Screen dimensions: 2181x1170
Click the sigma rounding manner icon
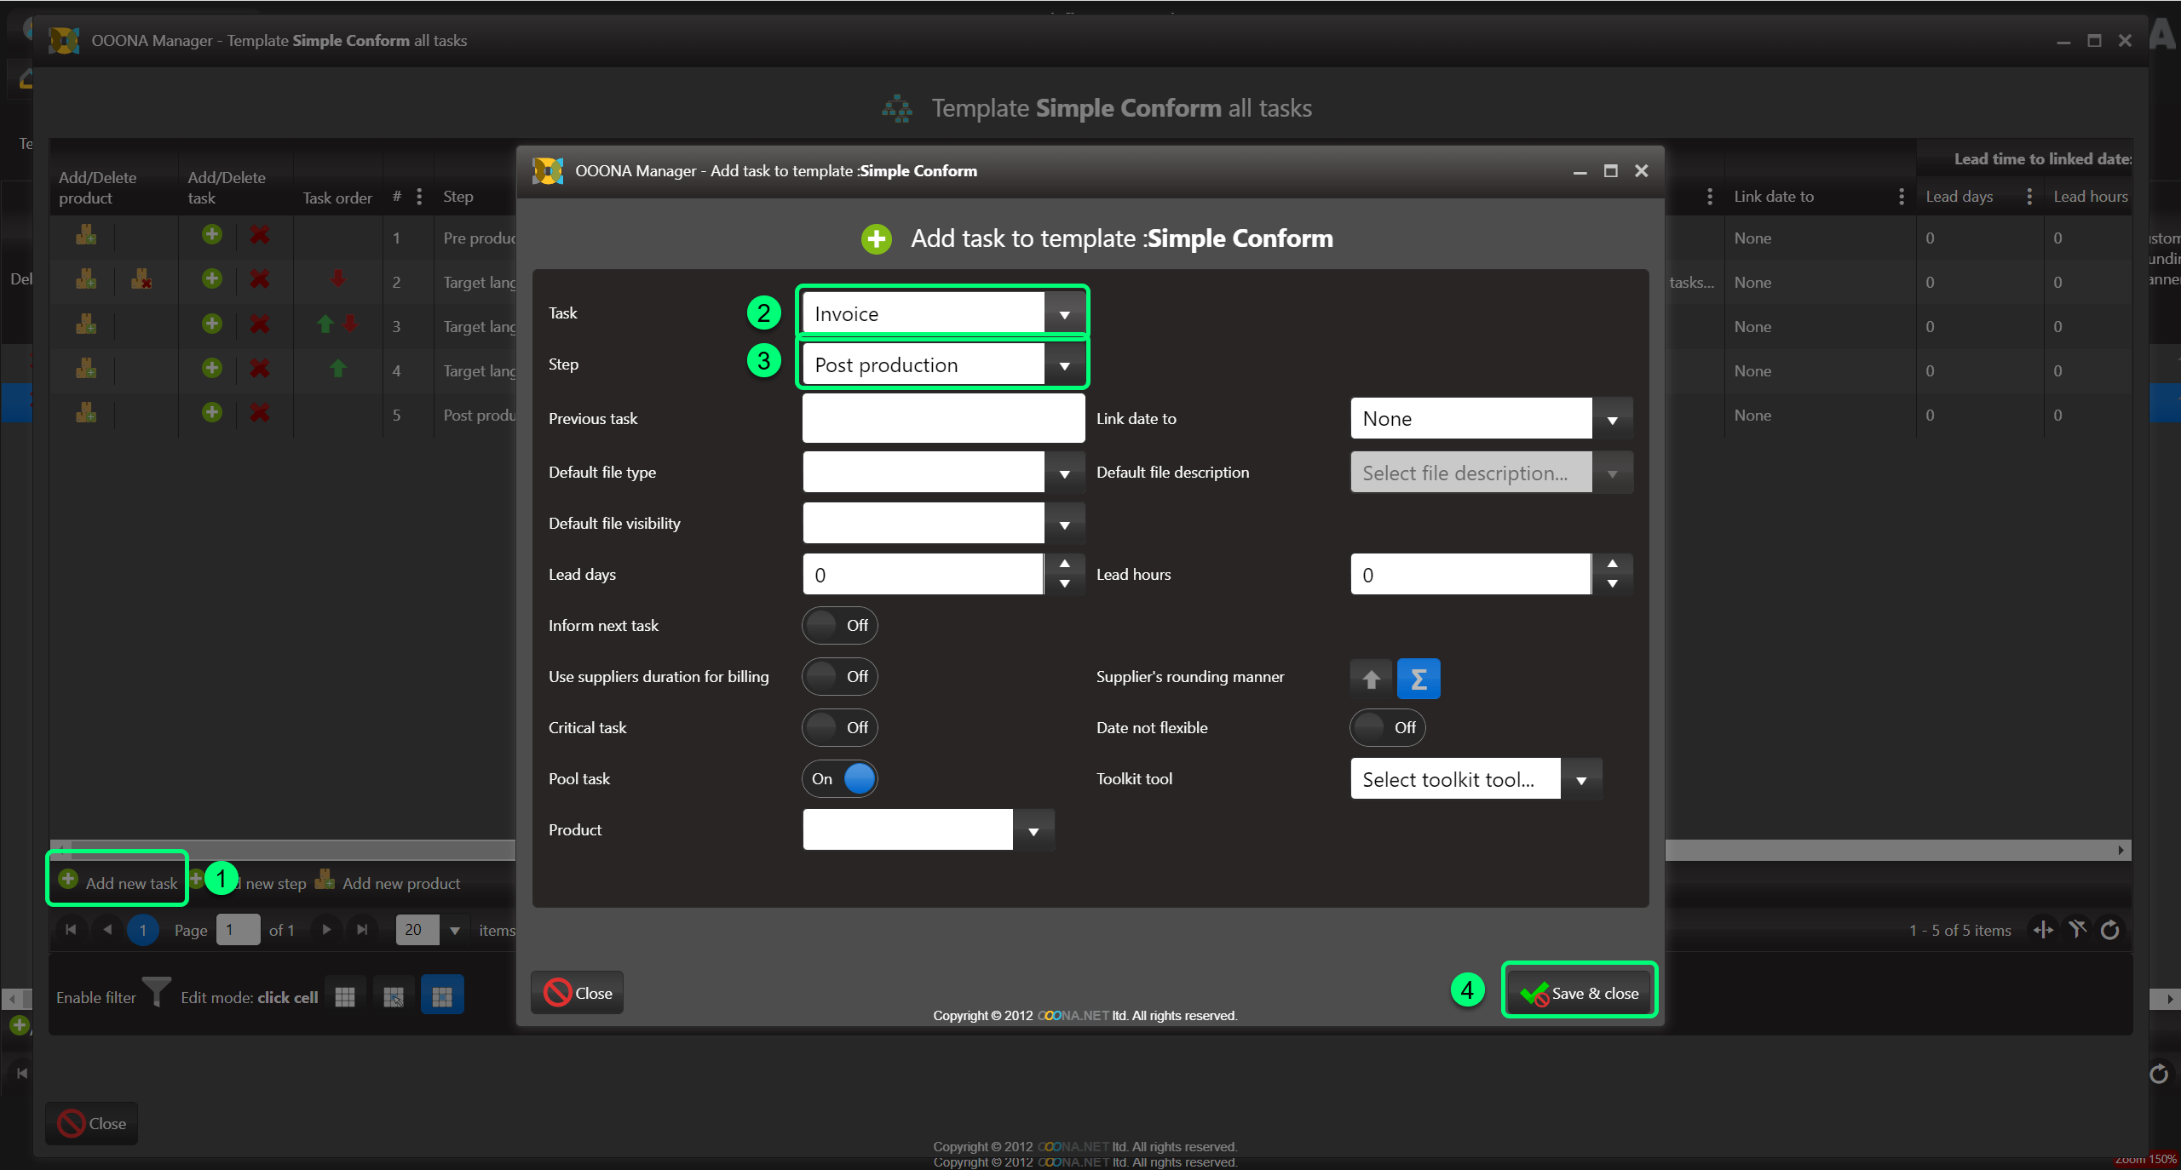coord(1419,679)
